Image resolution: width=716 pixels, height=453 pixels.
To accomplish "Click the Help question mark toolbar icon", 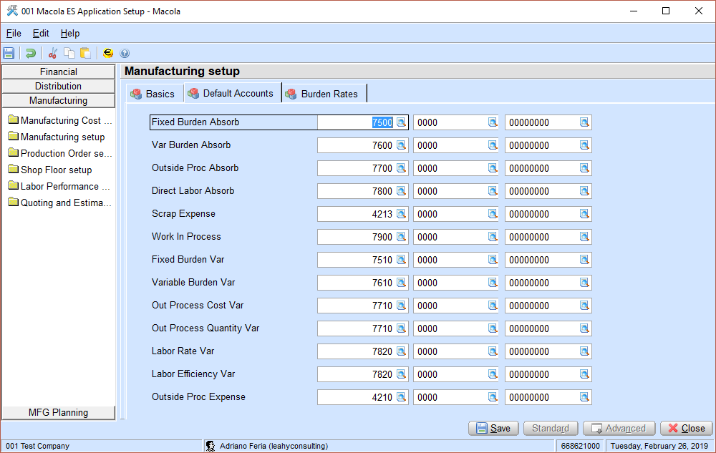I will coord(125,54).
